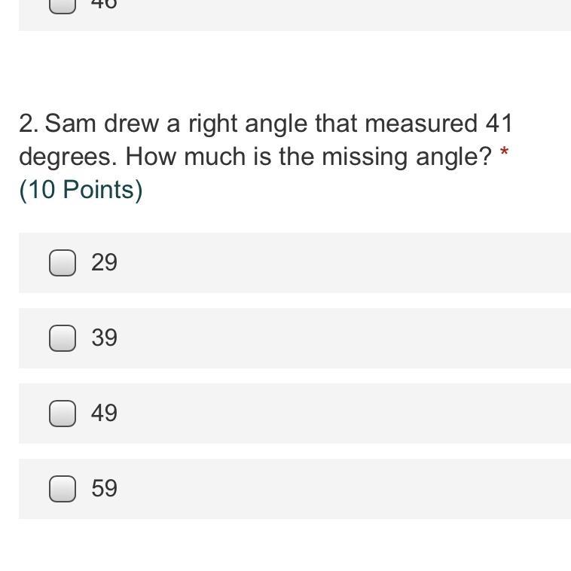Click empty area of the top cut-off answer row
Image resolution: width=571 pixels, height=571 pixels.
pyautogui.click(x=339, y=14)
